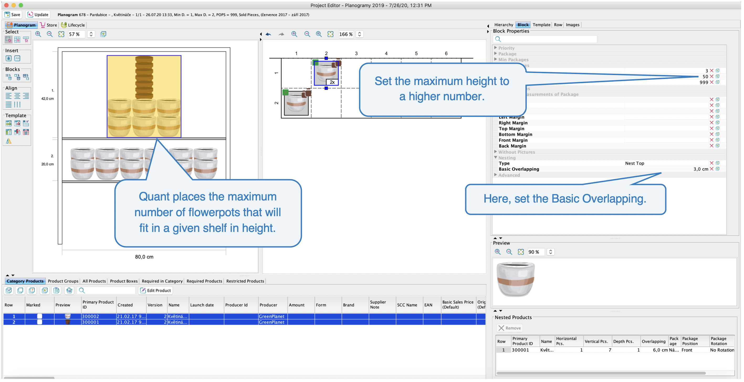Copy the value 50 using its copy icon
This screenshot has height=382, width=744.
coord(717,77)
